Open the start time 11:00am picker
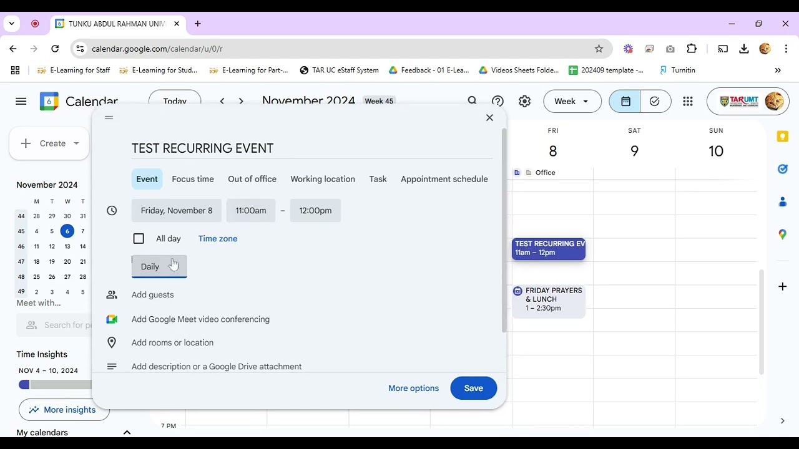The height and width of the screenshot is (449, 799). [251, 210]
